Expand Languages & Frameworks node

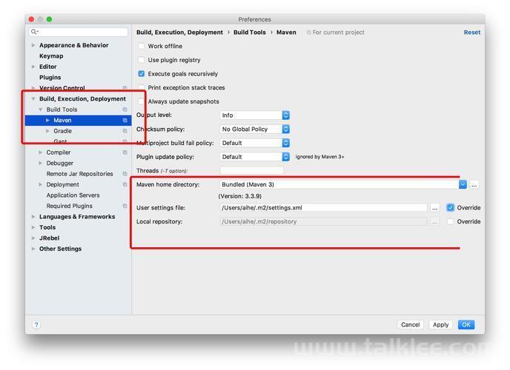coord(33,217)
